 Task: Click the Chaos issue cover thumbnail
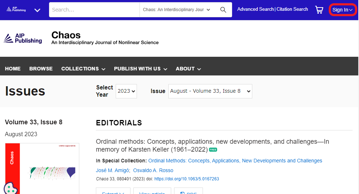click(x=42, y=168)
